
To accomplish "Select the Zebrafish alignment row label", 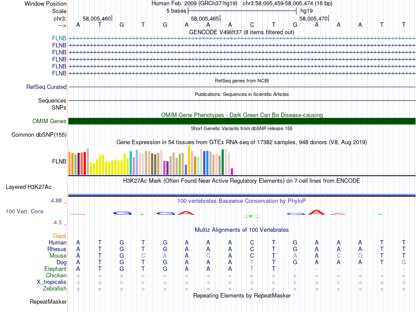I will coord(55,288).
